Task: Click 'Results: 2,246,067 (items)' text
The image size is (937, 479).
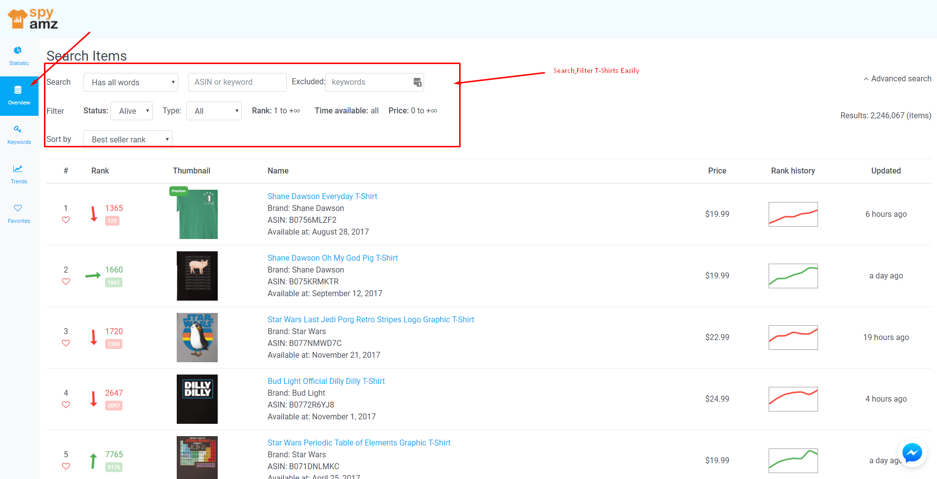Action: point(886,115)
